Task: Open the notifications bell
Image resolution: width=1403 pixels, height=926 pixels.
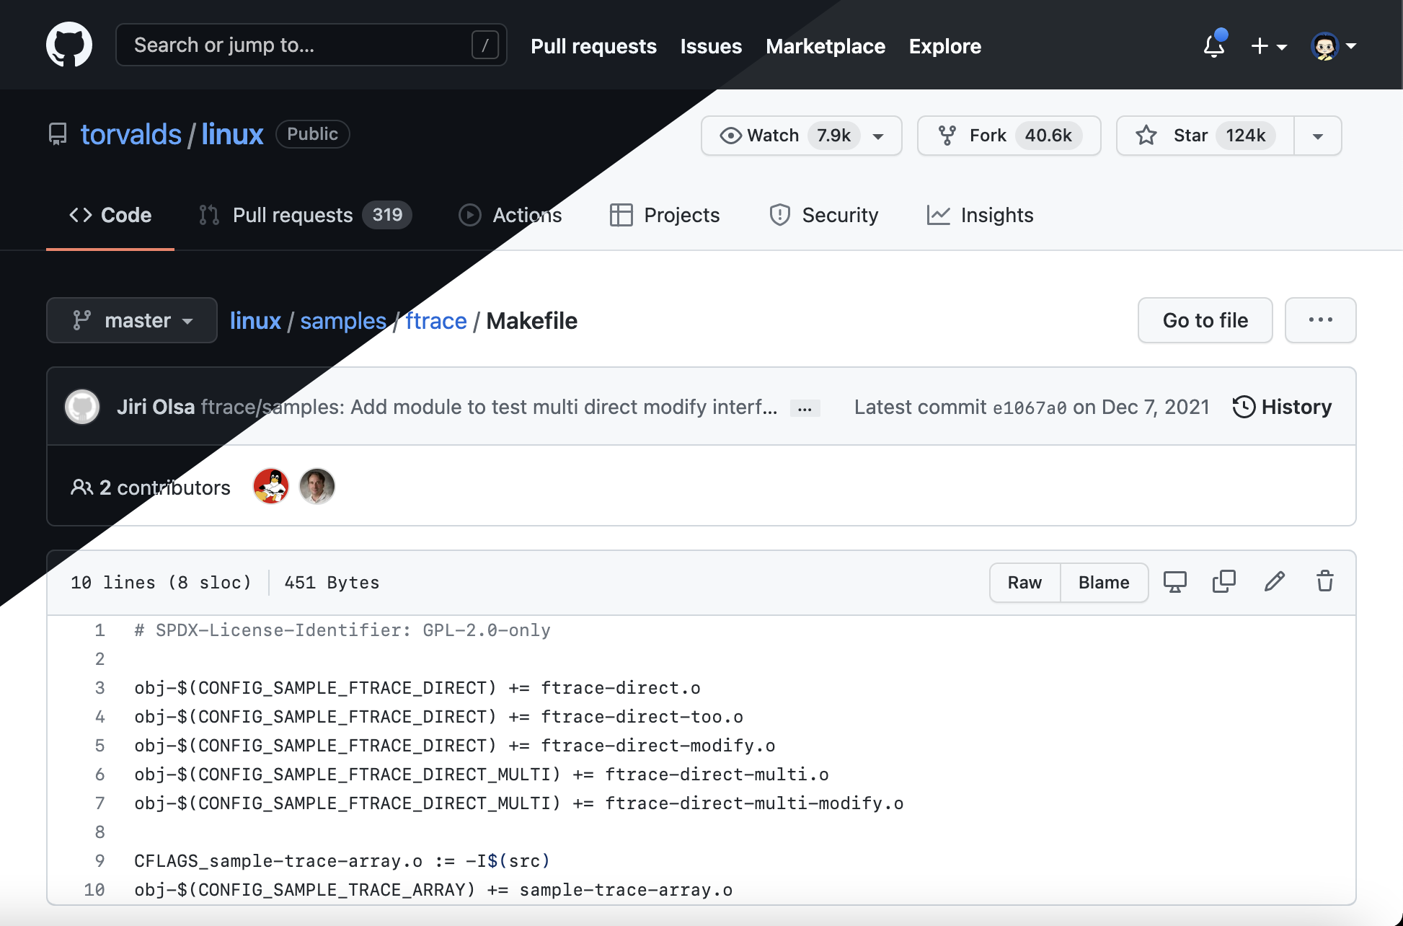Action: click(1214, 46)
